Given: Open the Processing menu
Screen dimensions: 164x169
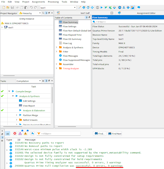Looking at the screenshot, I should (x=53, y=2).
